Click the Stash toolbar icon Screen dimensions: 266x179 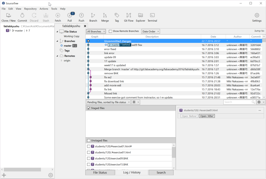point(46,15)
